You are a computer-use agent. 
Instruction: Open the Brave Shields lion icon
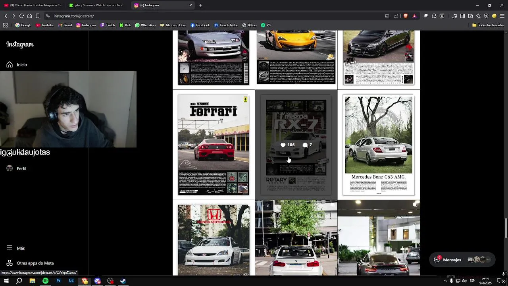(x=405, y=16)
